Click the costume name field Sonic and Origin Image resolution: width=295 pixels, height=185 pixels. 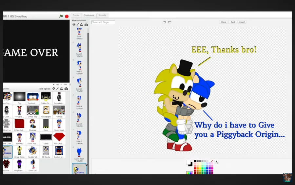point(103,22)
